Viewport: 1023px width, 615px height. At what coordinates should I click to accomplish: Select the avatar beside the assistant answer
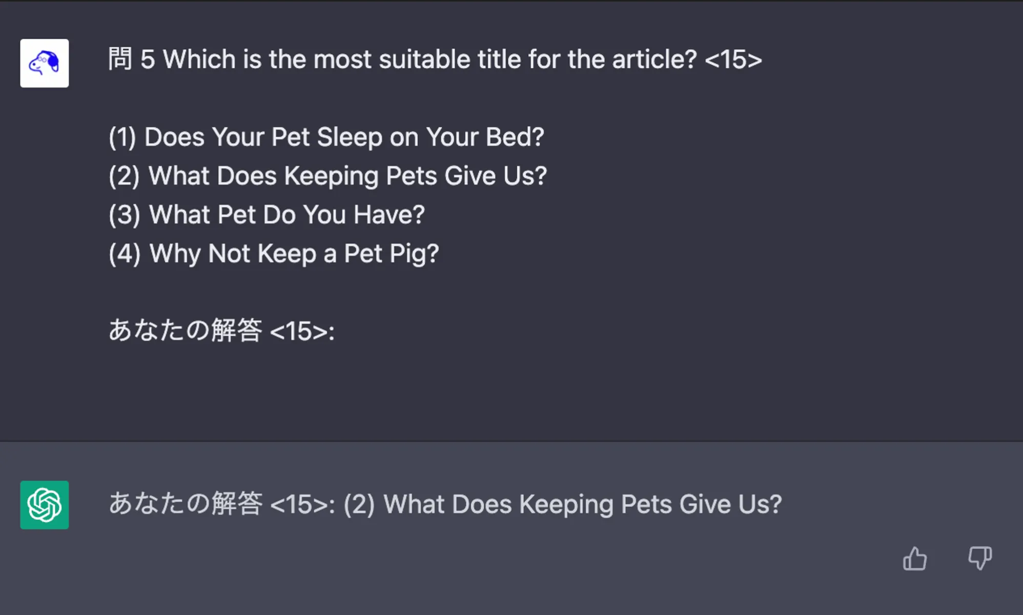44,505
